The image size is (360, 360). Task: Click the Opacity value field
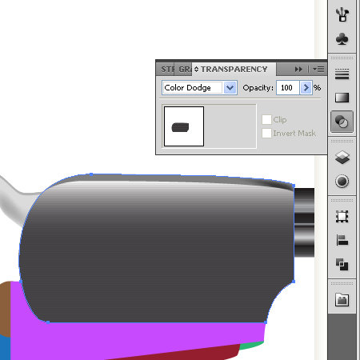tap(288, 88)
